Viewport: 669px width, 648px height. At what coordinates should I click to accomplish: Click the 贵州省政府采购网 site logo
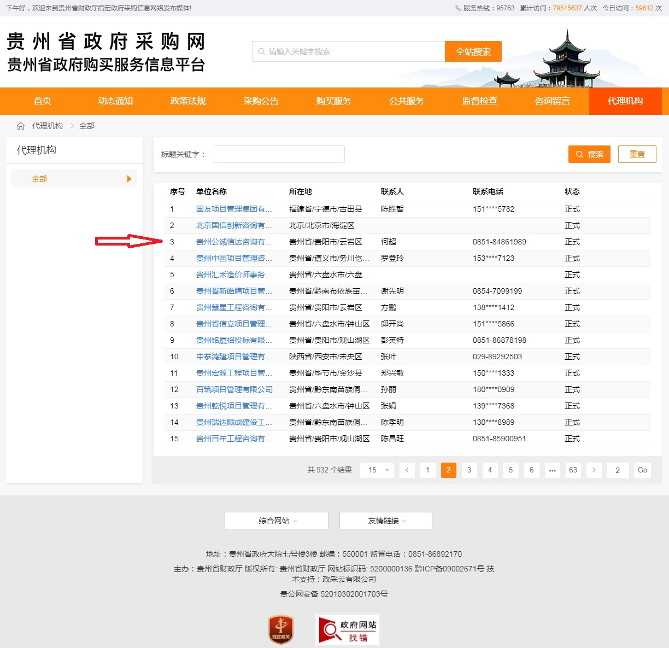(x=106, y=52)
